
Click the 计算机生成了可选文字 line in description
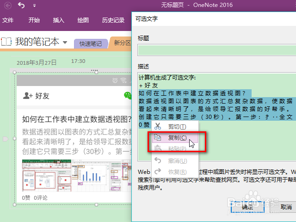167,77
